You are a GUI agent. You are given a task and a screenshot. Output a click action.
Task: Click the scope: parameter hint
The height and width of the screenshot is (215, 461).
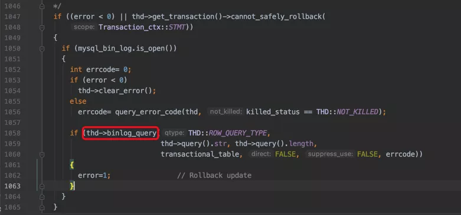pos(84,27)
